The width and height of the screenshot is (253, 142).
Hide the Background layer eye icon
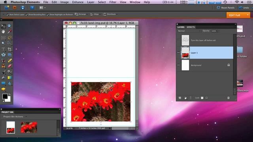tap(178, 65)
